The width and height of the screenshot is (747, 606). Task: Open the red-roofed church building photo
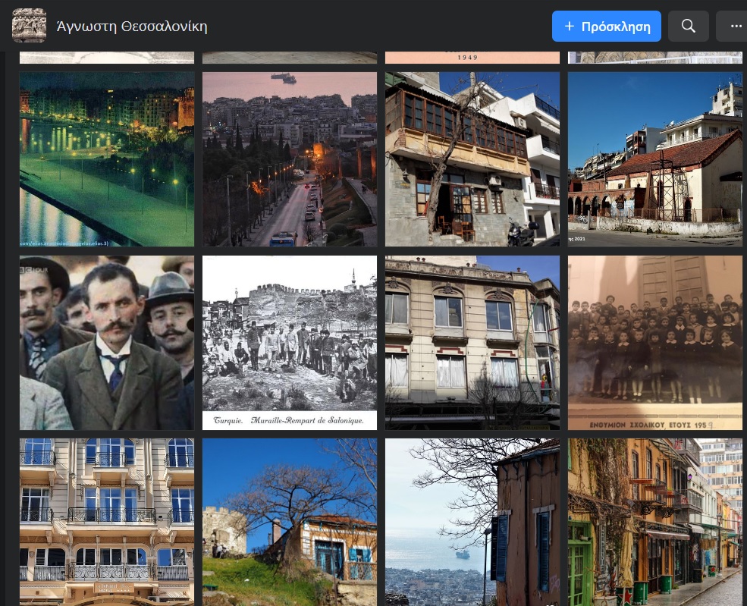(x=655, y=159)
